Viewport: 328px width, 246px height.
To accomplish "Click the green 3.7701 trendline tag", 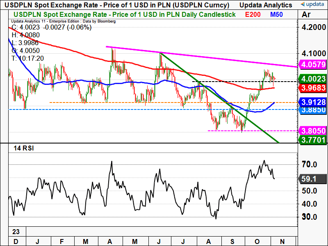I will point(313,139).
